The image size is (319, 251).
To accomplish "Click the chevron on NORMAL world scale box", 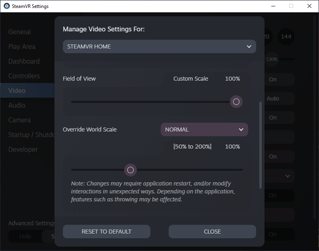I will 241,129.
